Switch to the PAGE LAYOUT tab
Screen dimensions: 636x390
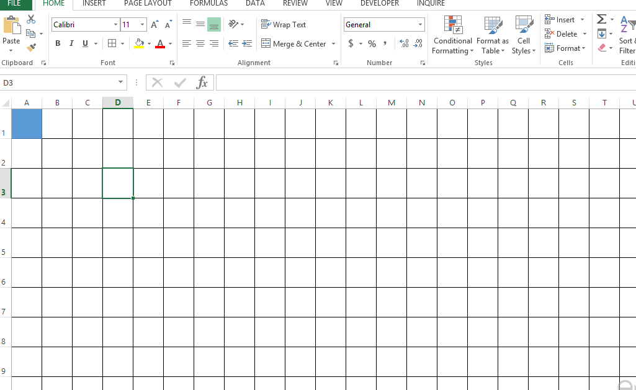point(148,4)
